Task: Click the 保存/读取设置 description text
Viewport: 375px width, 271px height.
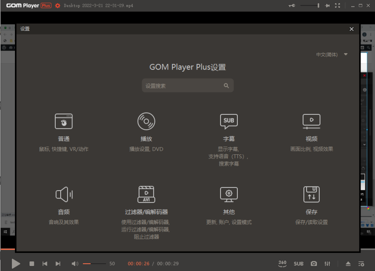Action: coord(312,222)
